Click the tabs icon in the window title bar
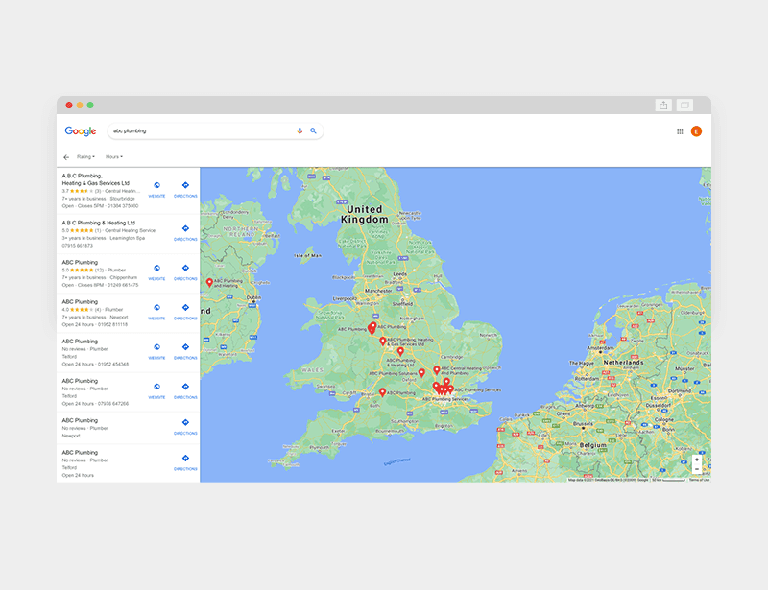The width and height of the screenshot is (768, 590). coord(684,105)
